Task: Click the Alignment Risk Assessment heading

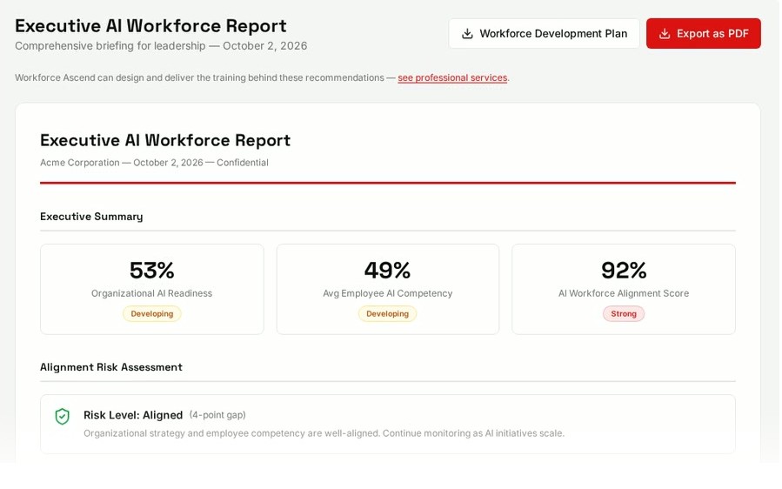Action: click(x=111, y=367)
